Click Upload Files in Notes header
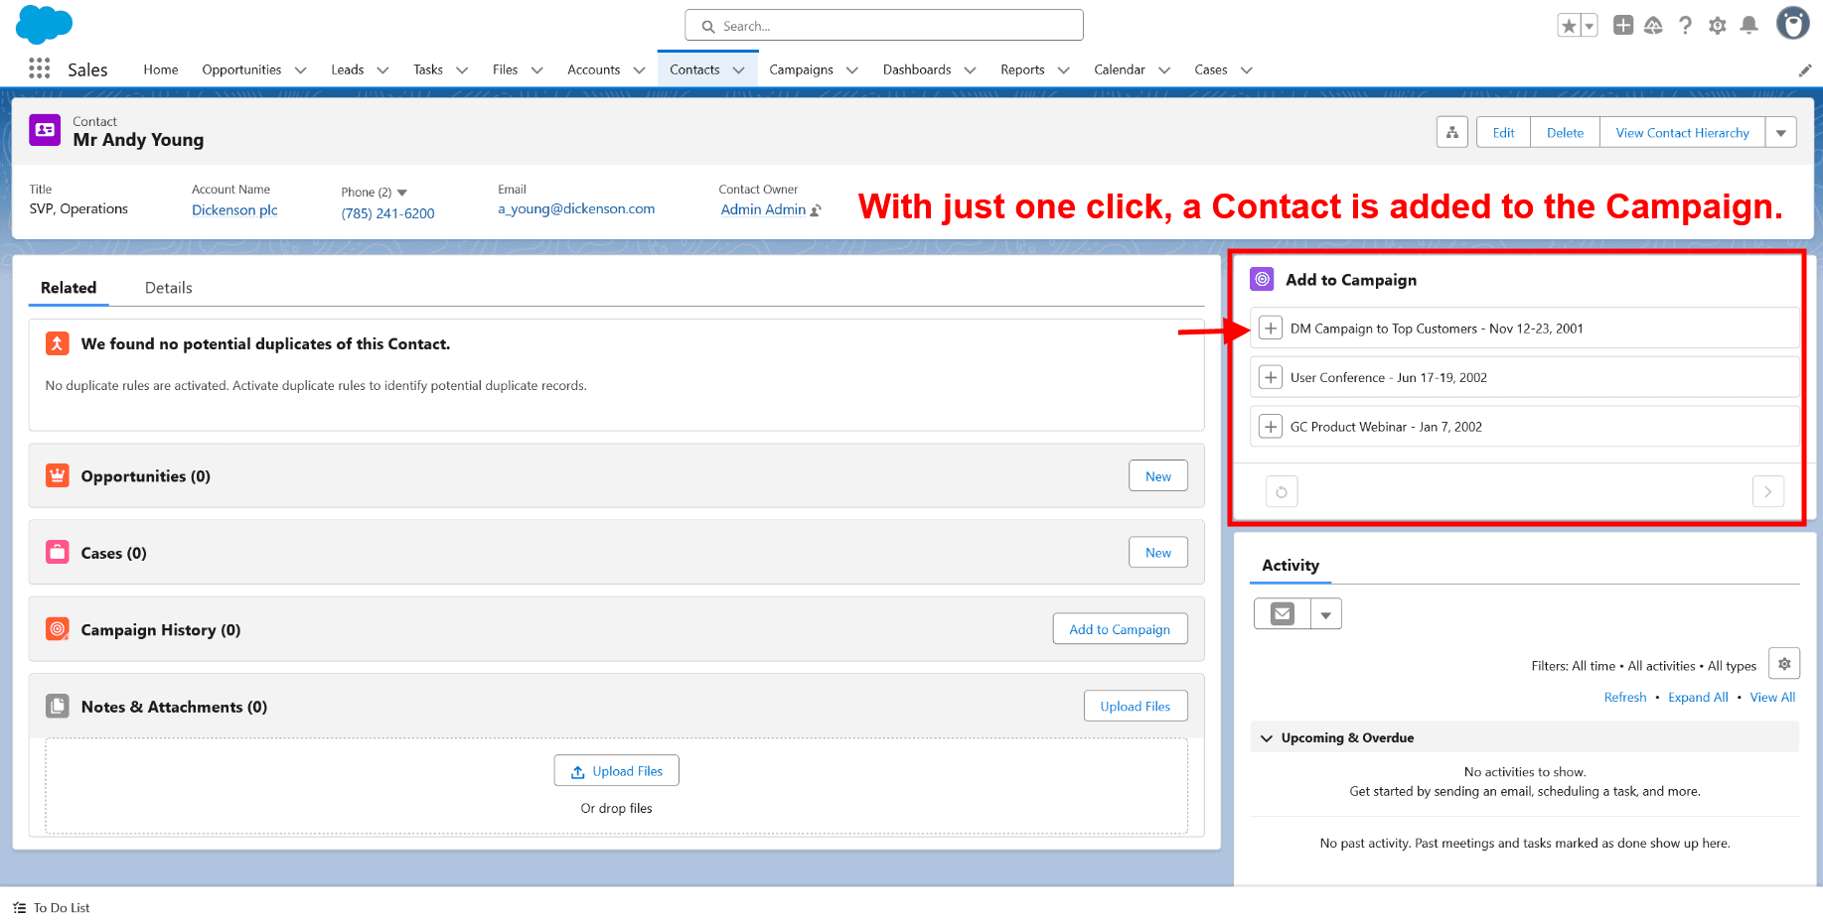Viewport: 1823px width, 923px height. click(1136, 706)
